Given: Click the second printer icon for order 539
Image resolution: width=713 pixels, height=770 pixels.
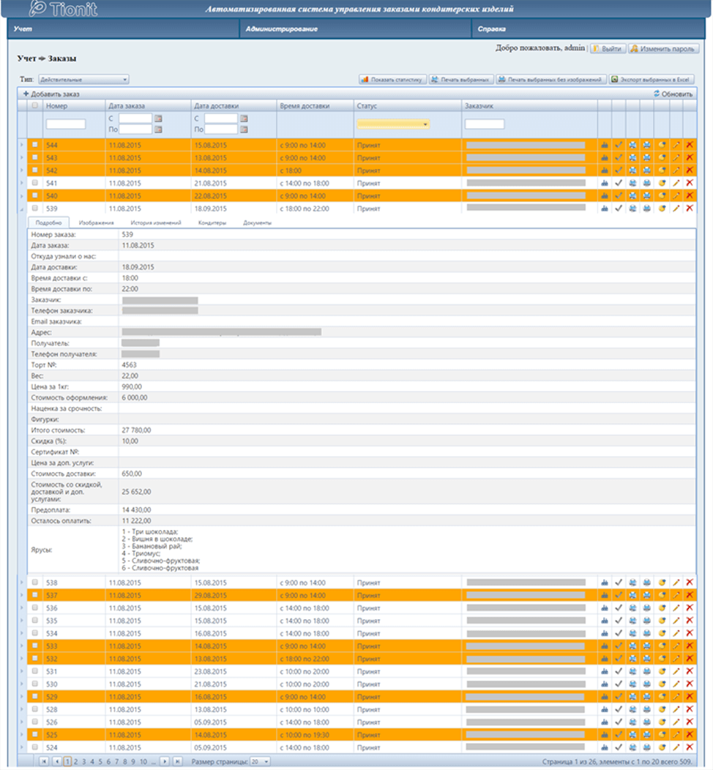Looking at the screenshot, I should coord(647,208).
